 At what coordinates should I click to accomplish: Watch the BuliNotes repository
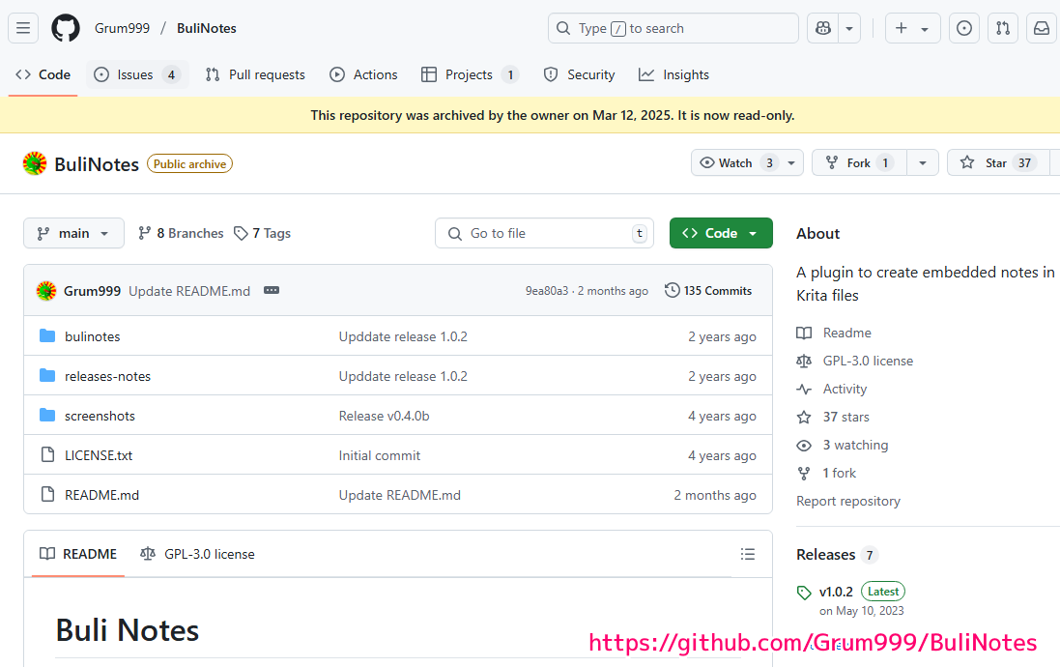736,163
